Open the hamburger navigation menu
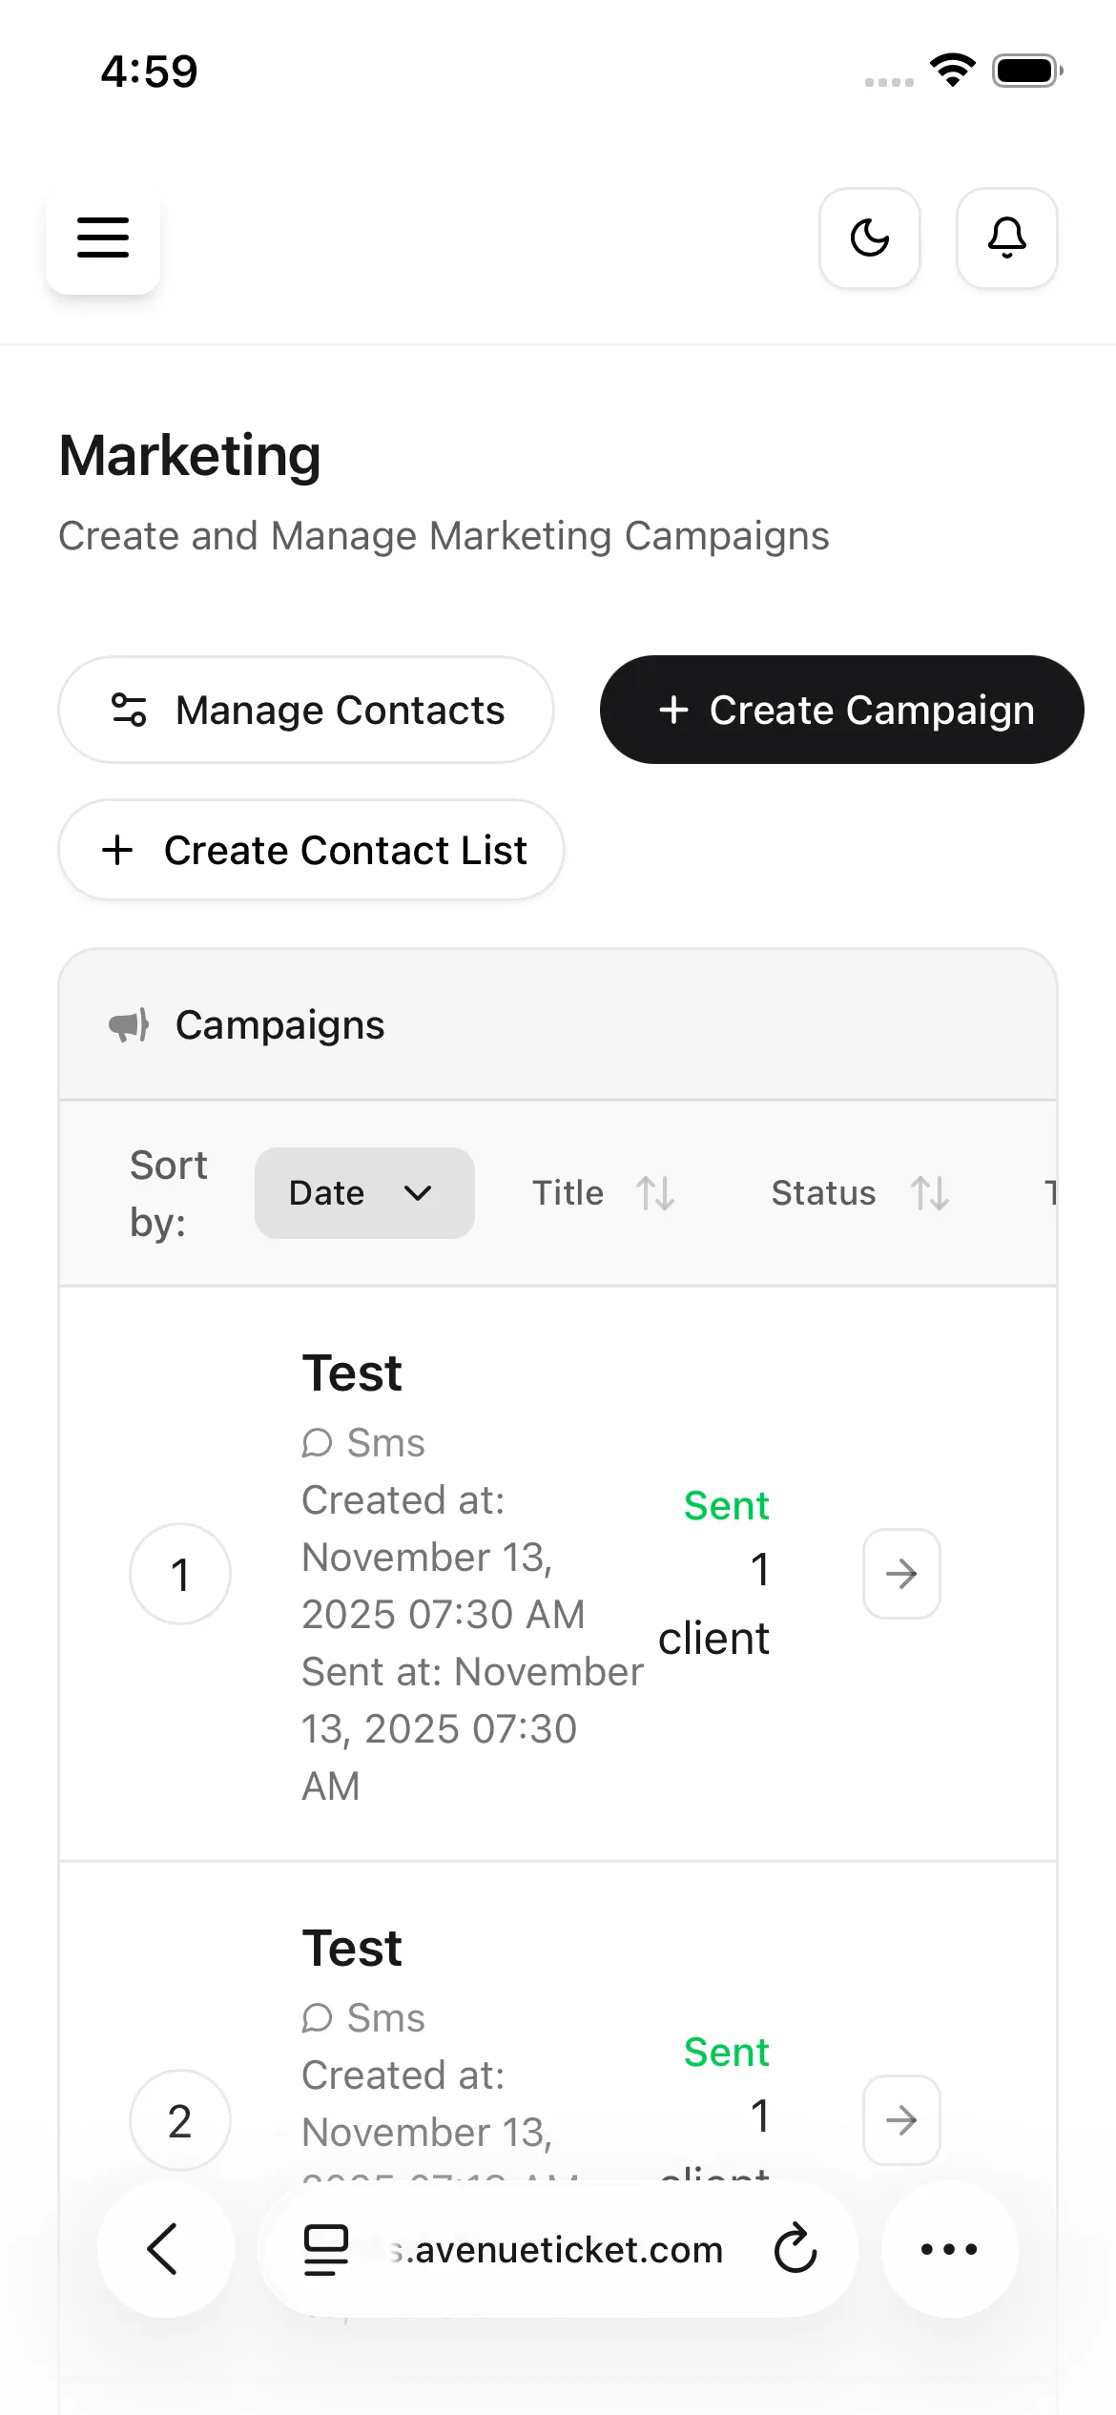Viewport: 1116px width, 2415px height. pyautogui.click(x=103, y=237)
